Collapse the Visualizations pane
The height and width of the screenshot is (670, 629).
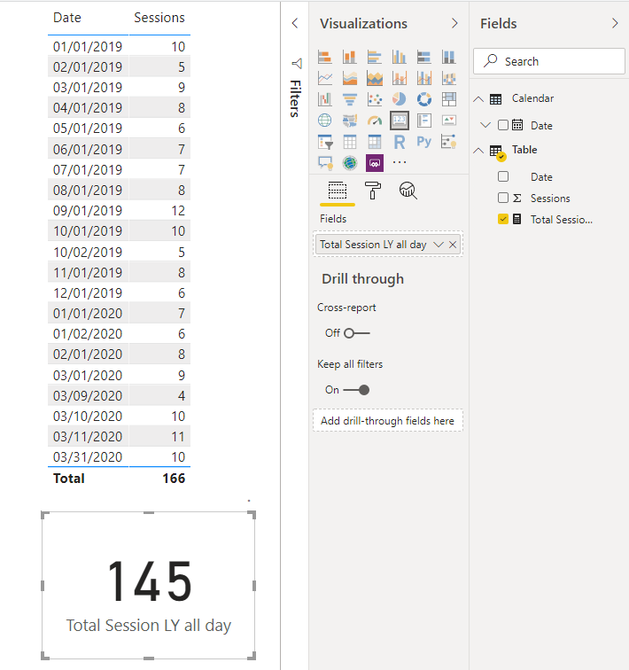click(454, 23)
